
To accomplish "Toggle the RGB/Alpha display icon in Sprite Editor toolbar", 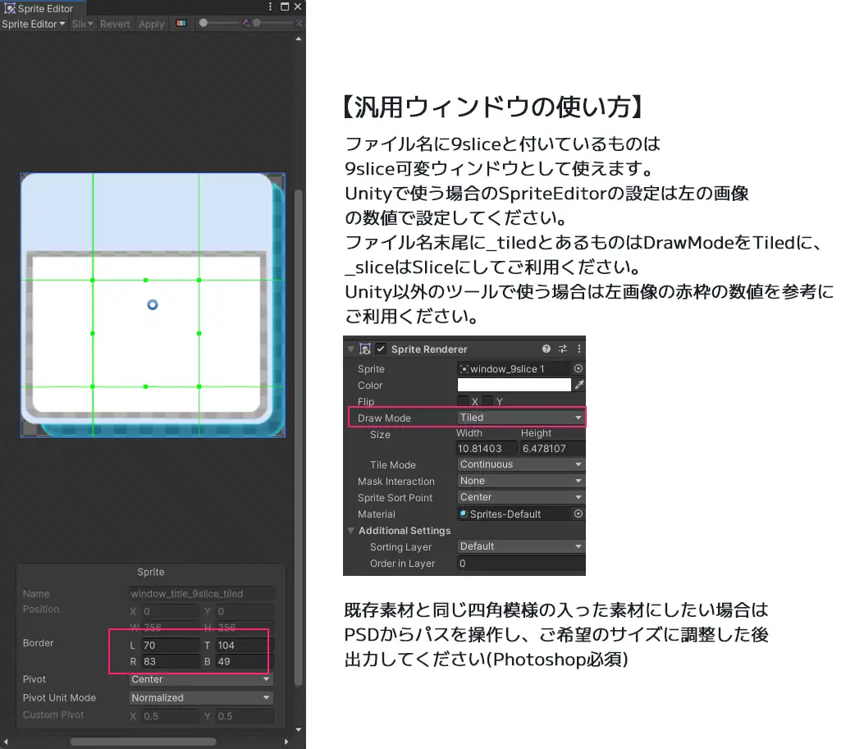I will (181, 24).
